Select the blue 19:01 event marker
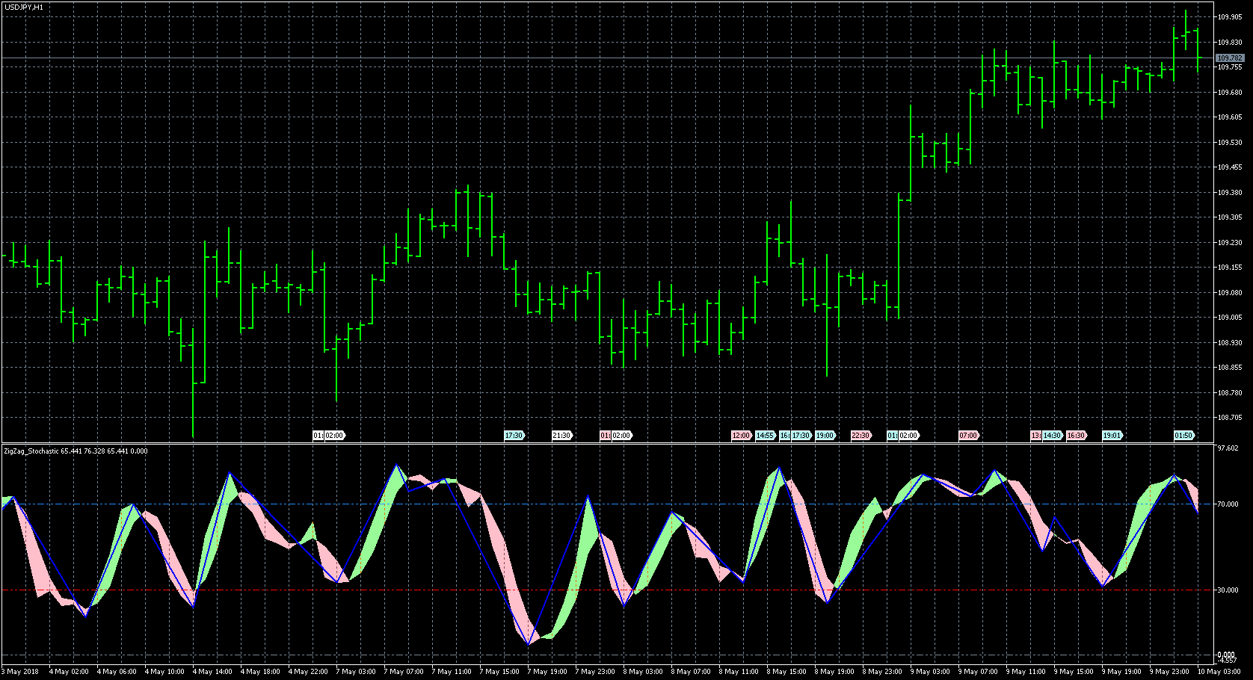This screenshot has height=680, width=1253. (1112, 436)
